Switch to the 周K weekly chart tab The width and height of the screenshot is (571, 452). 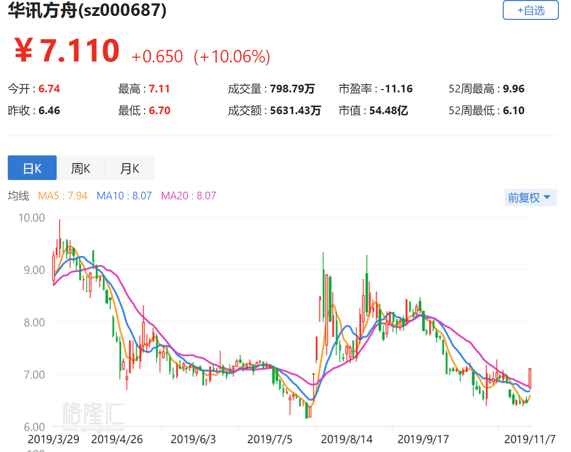click(80, 168)
